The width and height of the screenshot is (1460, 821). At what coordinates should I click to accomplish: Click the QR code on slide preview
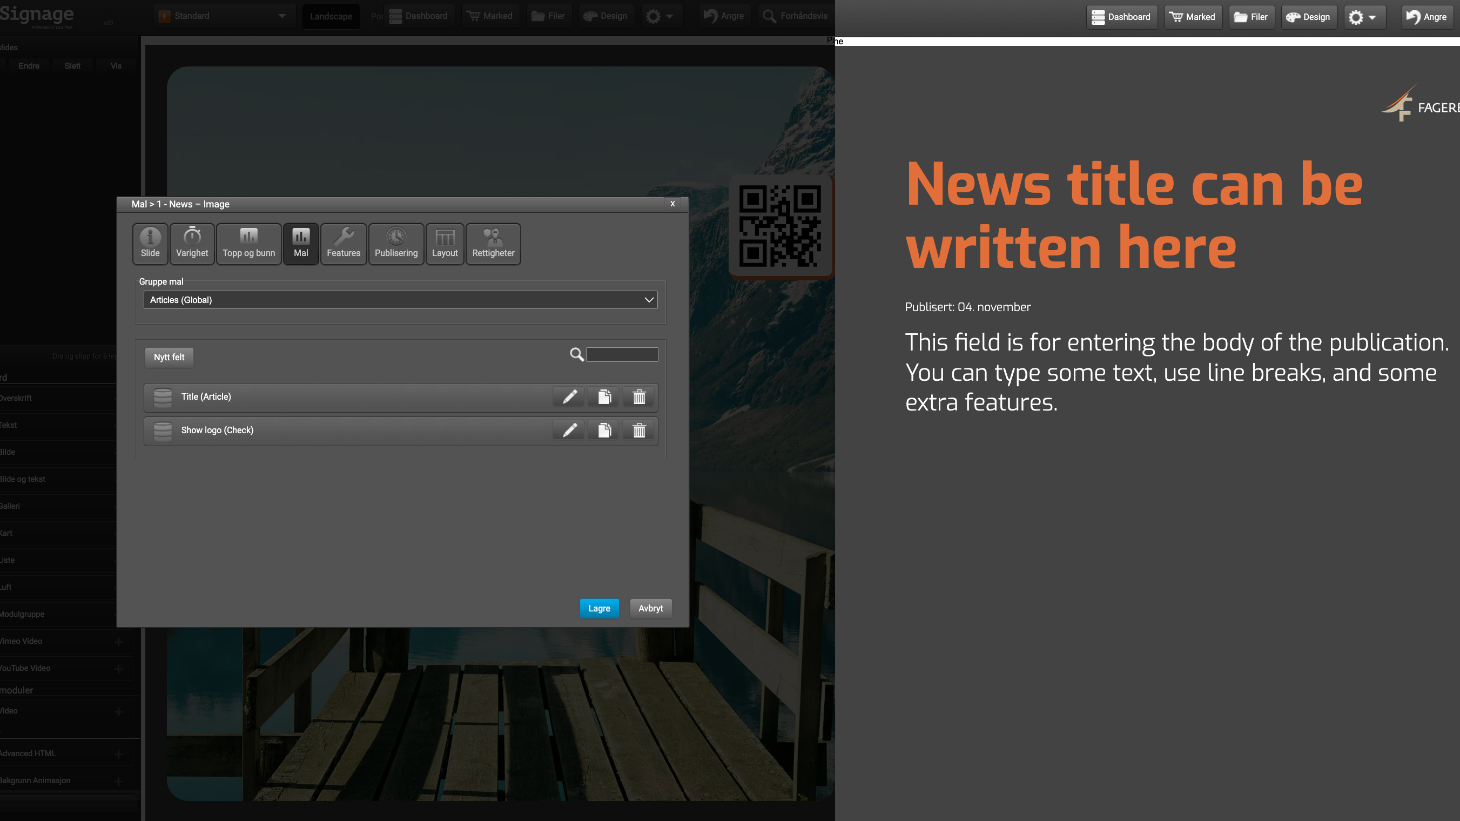[x=781, y=226]
